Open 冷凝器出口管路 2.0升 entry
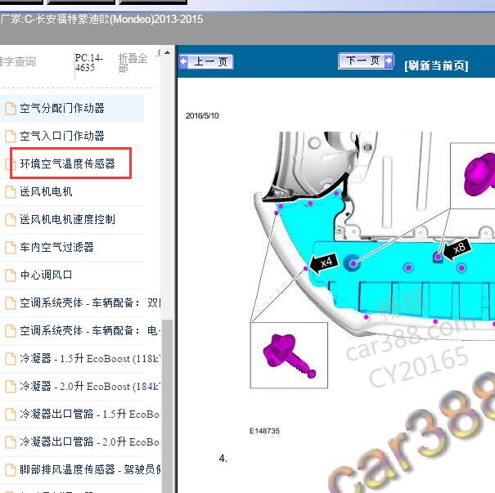Image resolution: width=495 pixels, height=493 pixels. (x=90, y=441)
